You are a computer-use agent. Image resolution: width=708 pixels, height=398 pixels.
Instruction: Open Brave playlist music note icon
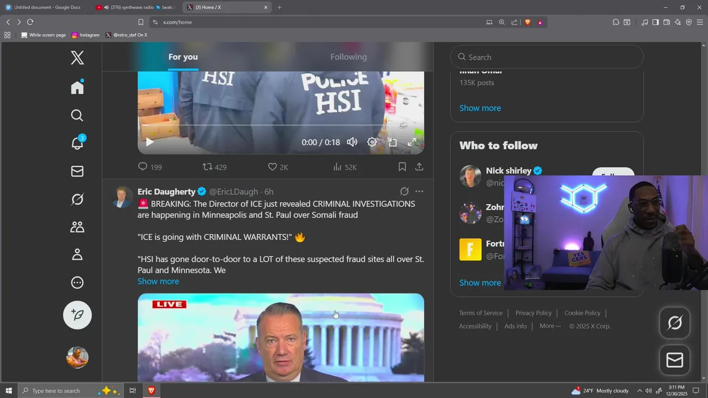tap(644, 22)
